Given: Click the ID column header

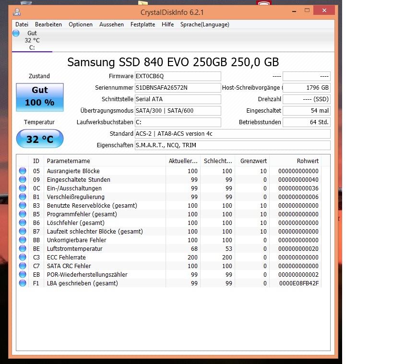Looking at the screenshot, I should (x=36, y=161).
